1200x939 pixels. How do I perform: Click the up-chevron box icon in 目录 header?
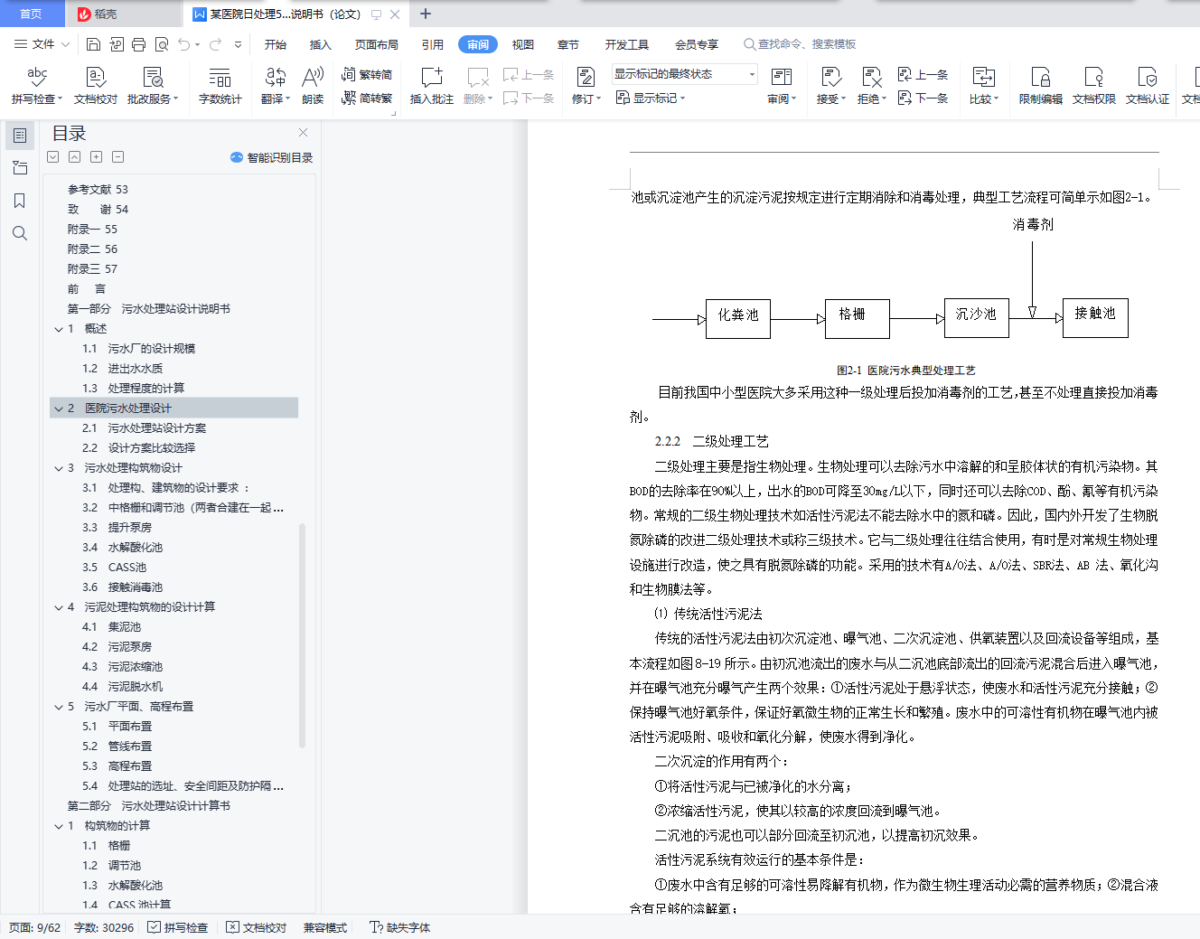[75, 157]
